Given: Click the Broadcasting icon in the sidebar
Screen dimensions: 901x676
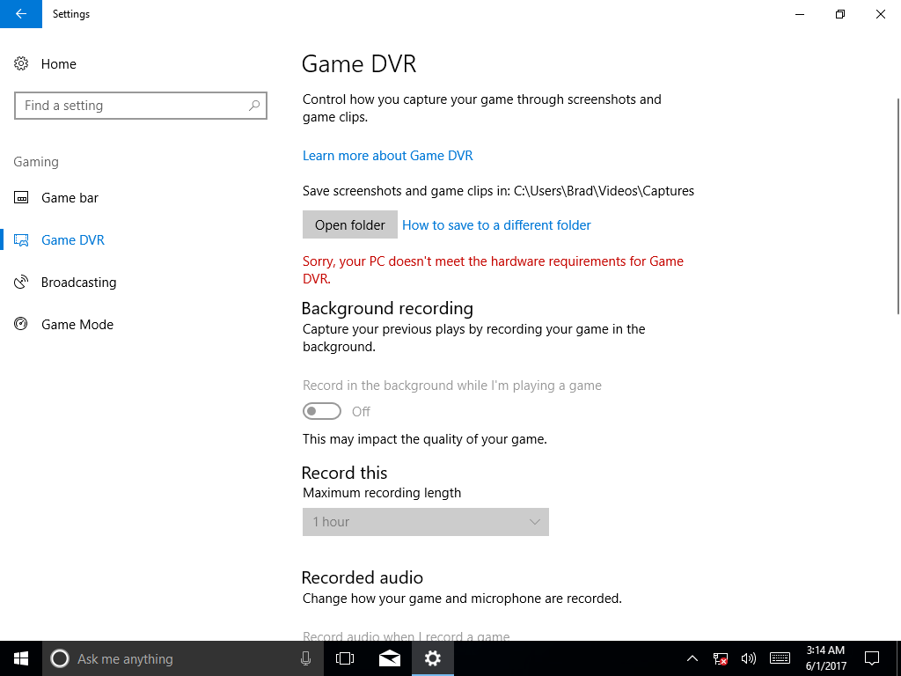Looking at the screenshot, I should (21, 283).
